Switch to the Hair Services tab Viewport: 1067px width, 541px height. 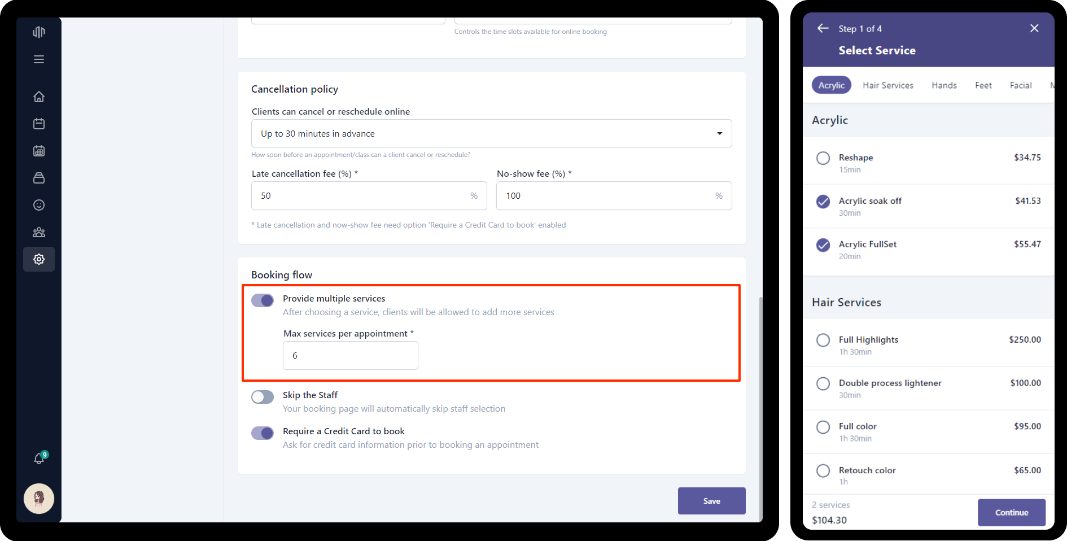(887, 85)
